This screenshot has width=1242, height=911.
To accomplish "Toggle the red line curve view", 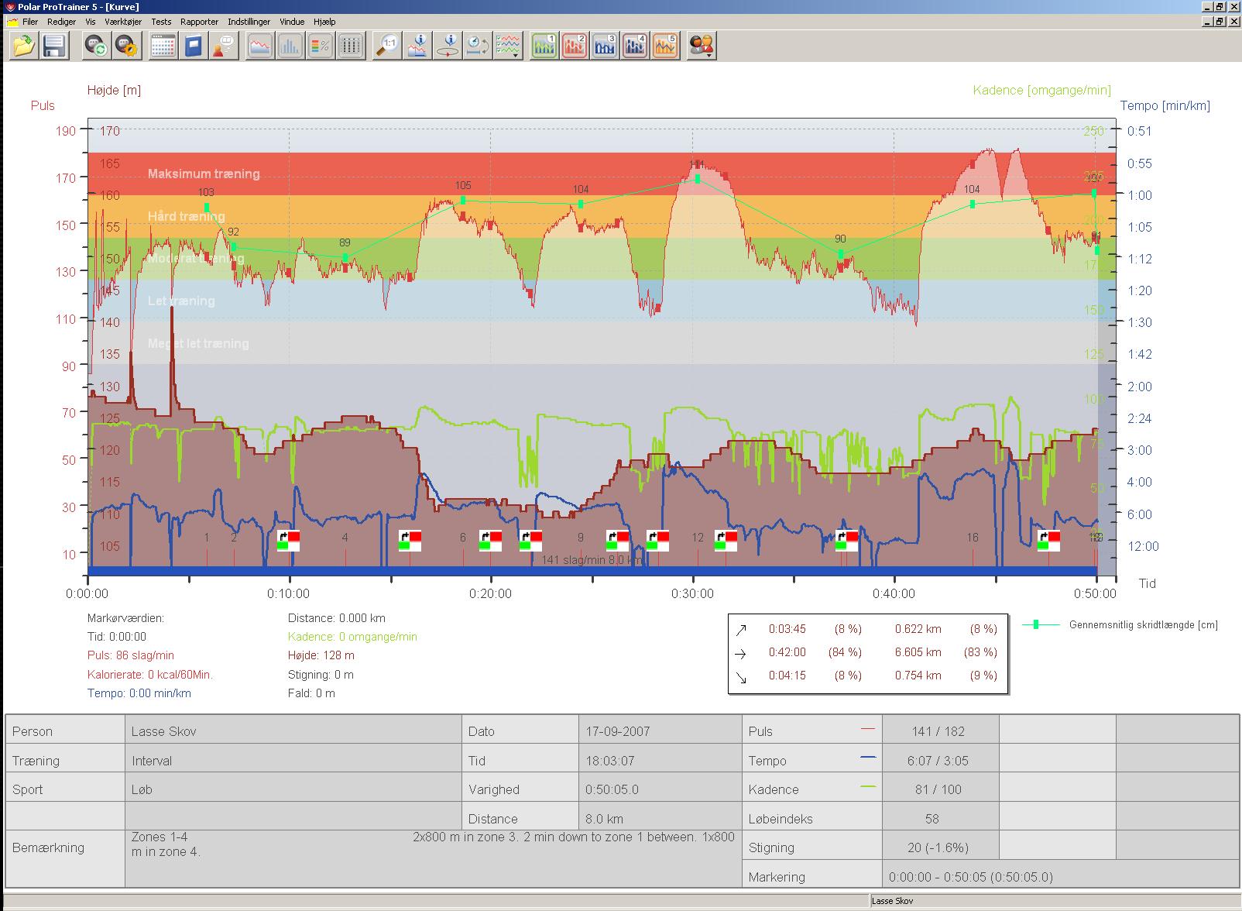I will pos(260,46).
